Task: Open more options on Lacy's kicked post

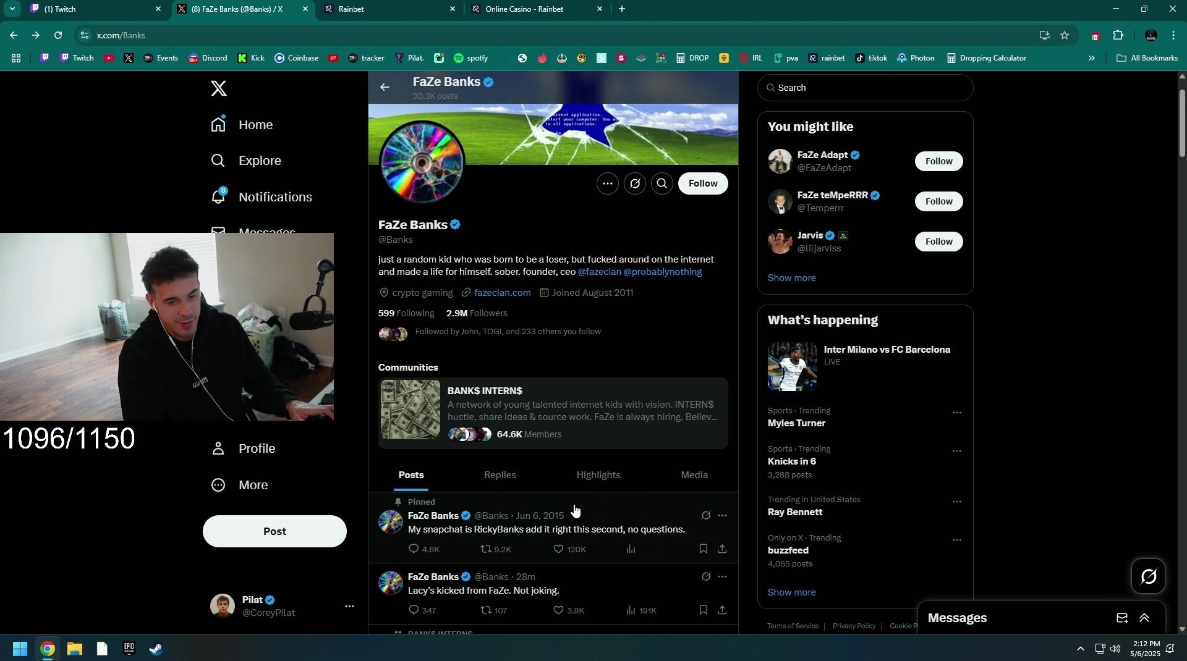Action: pos(722,576)
